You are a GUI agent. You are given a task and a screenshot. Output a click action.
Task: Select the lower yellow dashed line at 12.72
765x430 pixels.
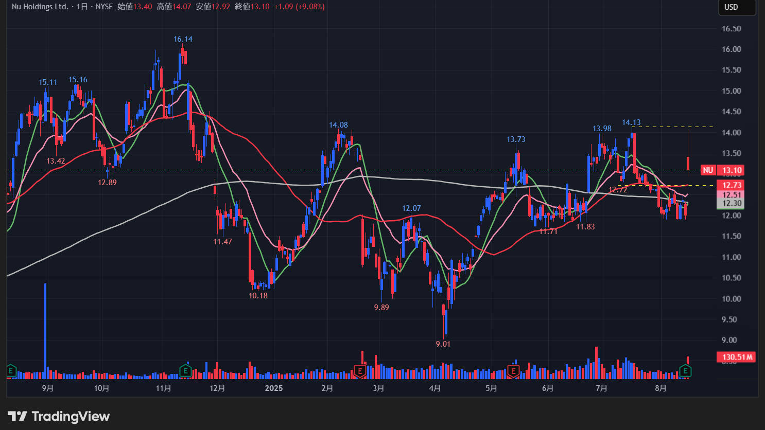pos(665,185)
